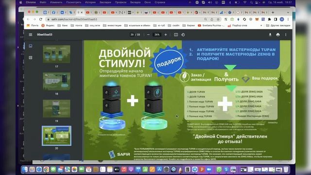Zoom out the PDF with minus button

[x=148, y=35]
